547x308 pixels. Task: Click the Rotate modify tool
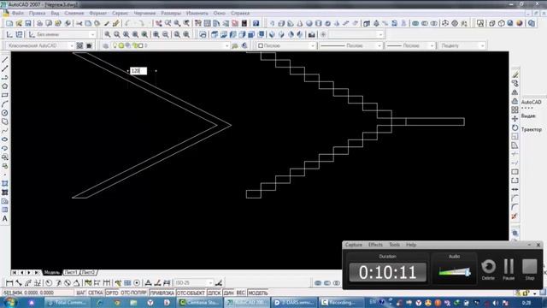tap(515, 127)
